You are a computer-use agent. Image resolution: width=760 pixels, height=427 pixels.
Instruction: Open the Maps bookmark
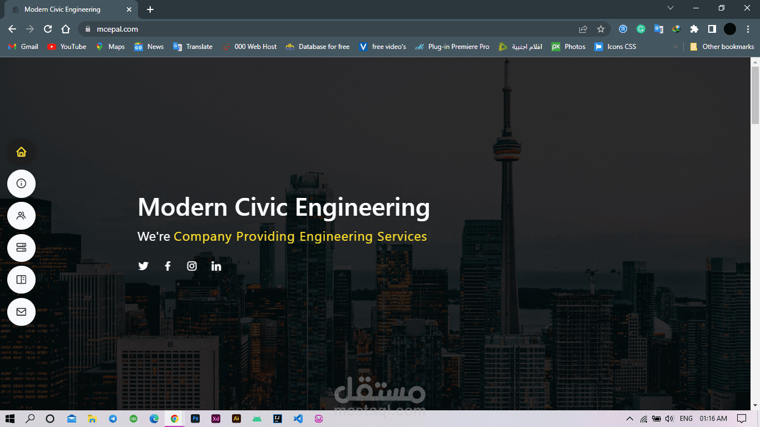(110, 47)
